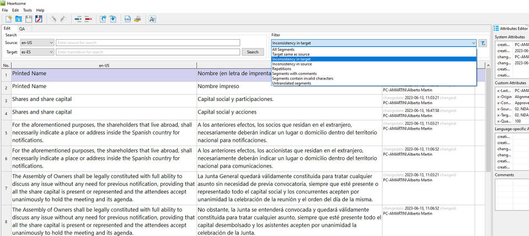Viewport: 529px width, 236px height.
Task: Click the filter funnel icon button
Action: click(x=483, y=42)
